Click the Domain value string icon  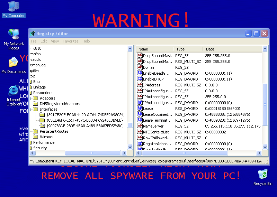pos(140,67)
